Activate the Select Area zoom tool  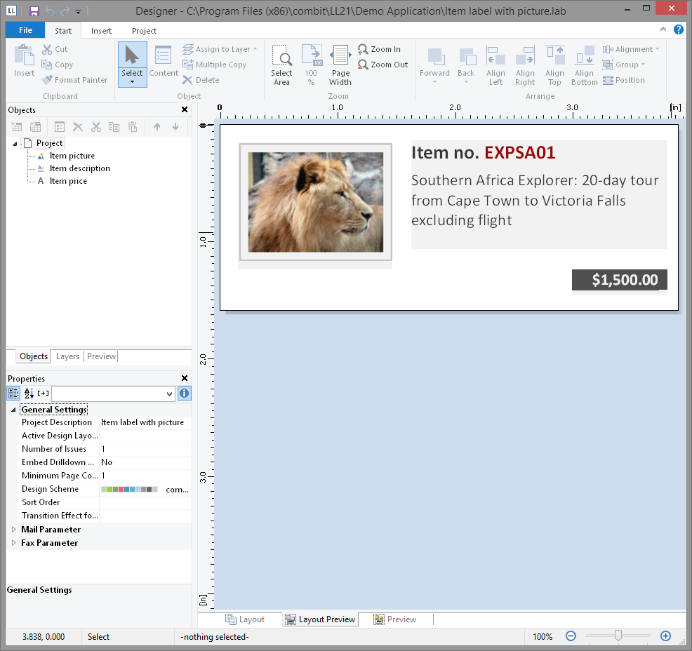pyautogui.click(x=281, y=65)
